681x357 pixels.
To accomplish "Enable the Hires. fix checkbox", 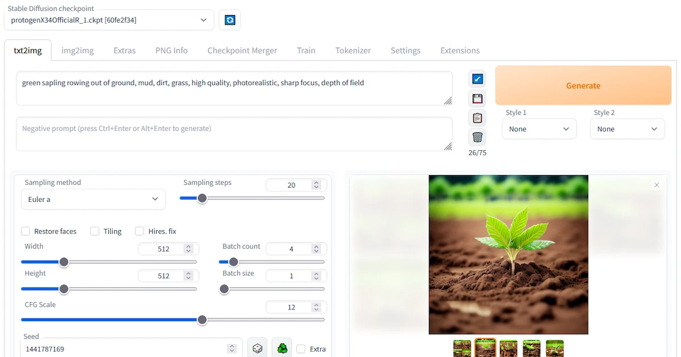I will coord(139,231).
